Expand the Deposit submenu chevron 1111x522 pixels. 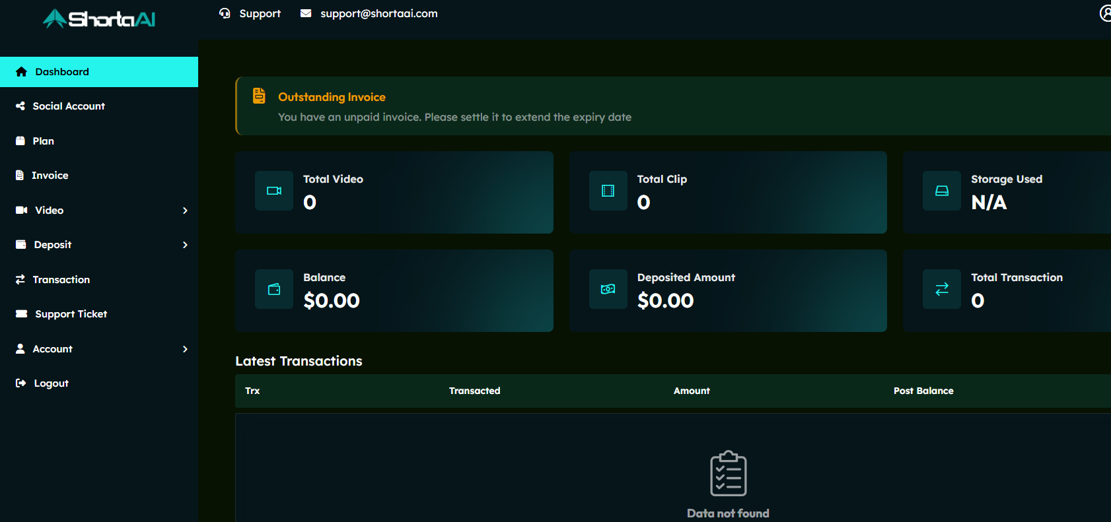185,245
